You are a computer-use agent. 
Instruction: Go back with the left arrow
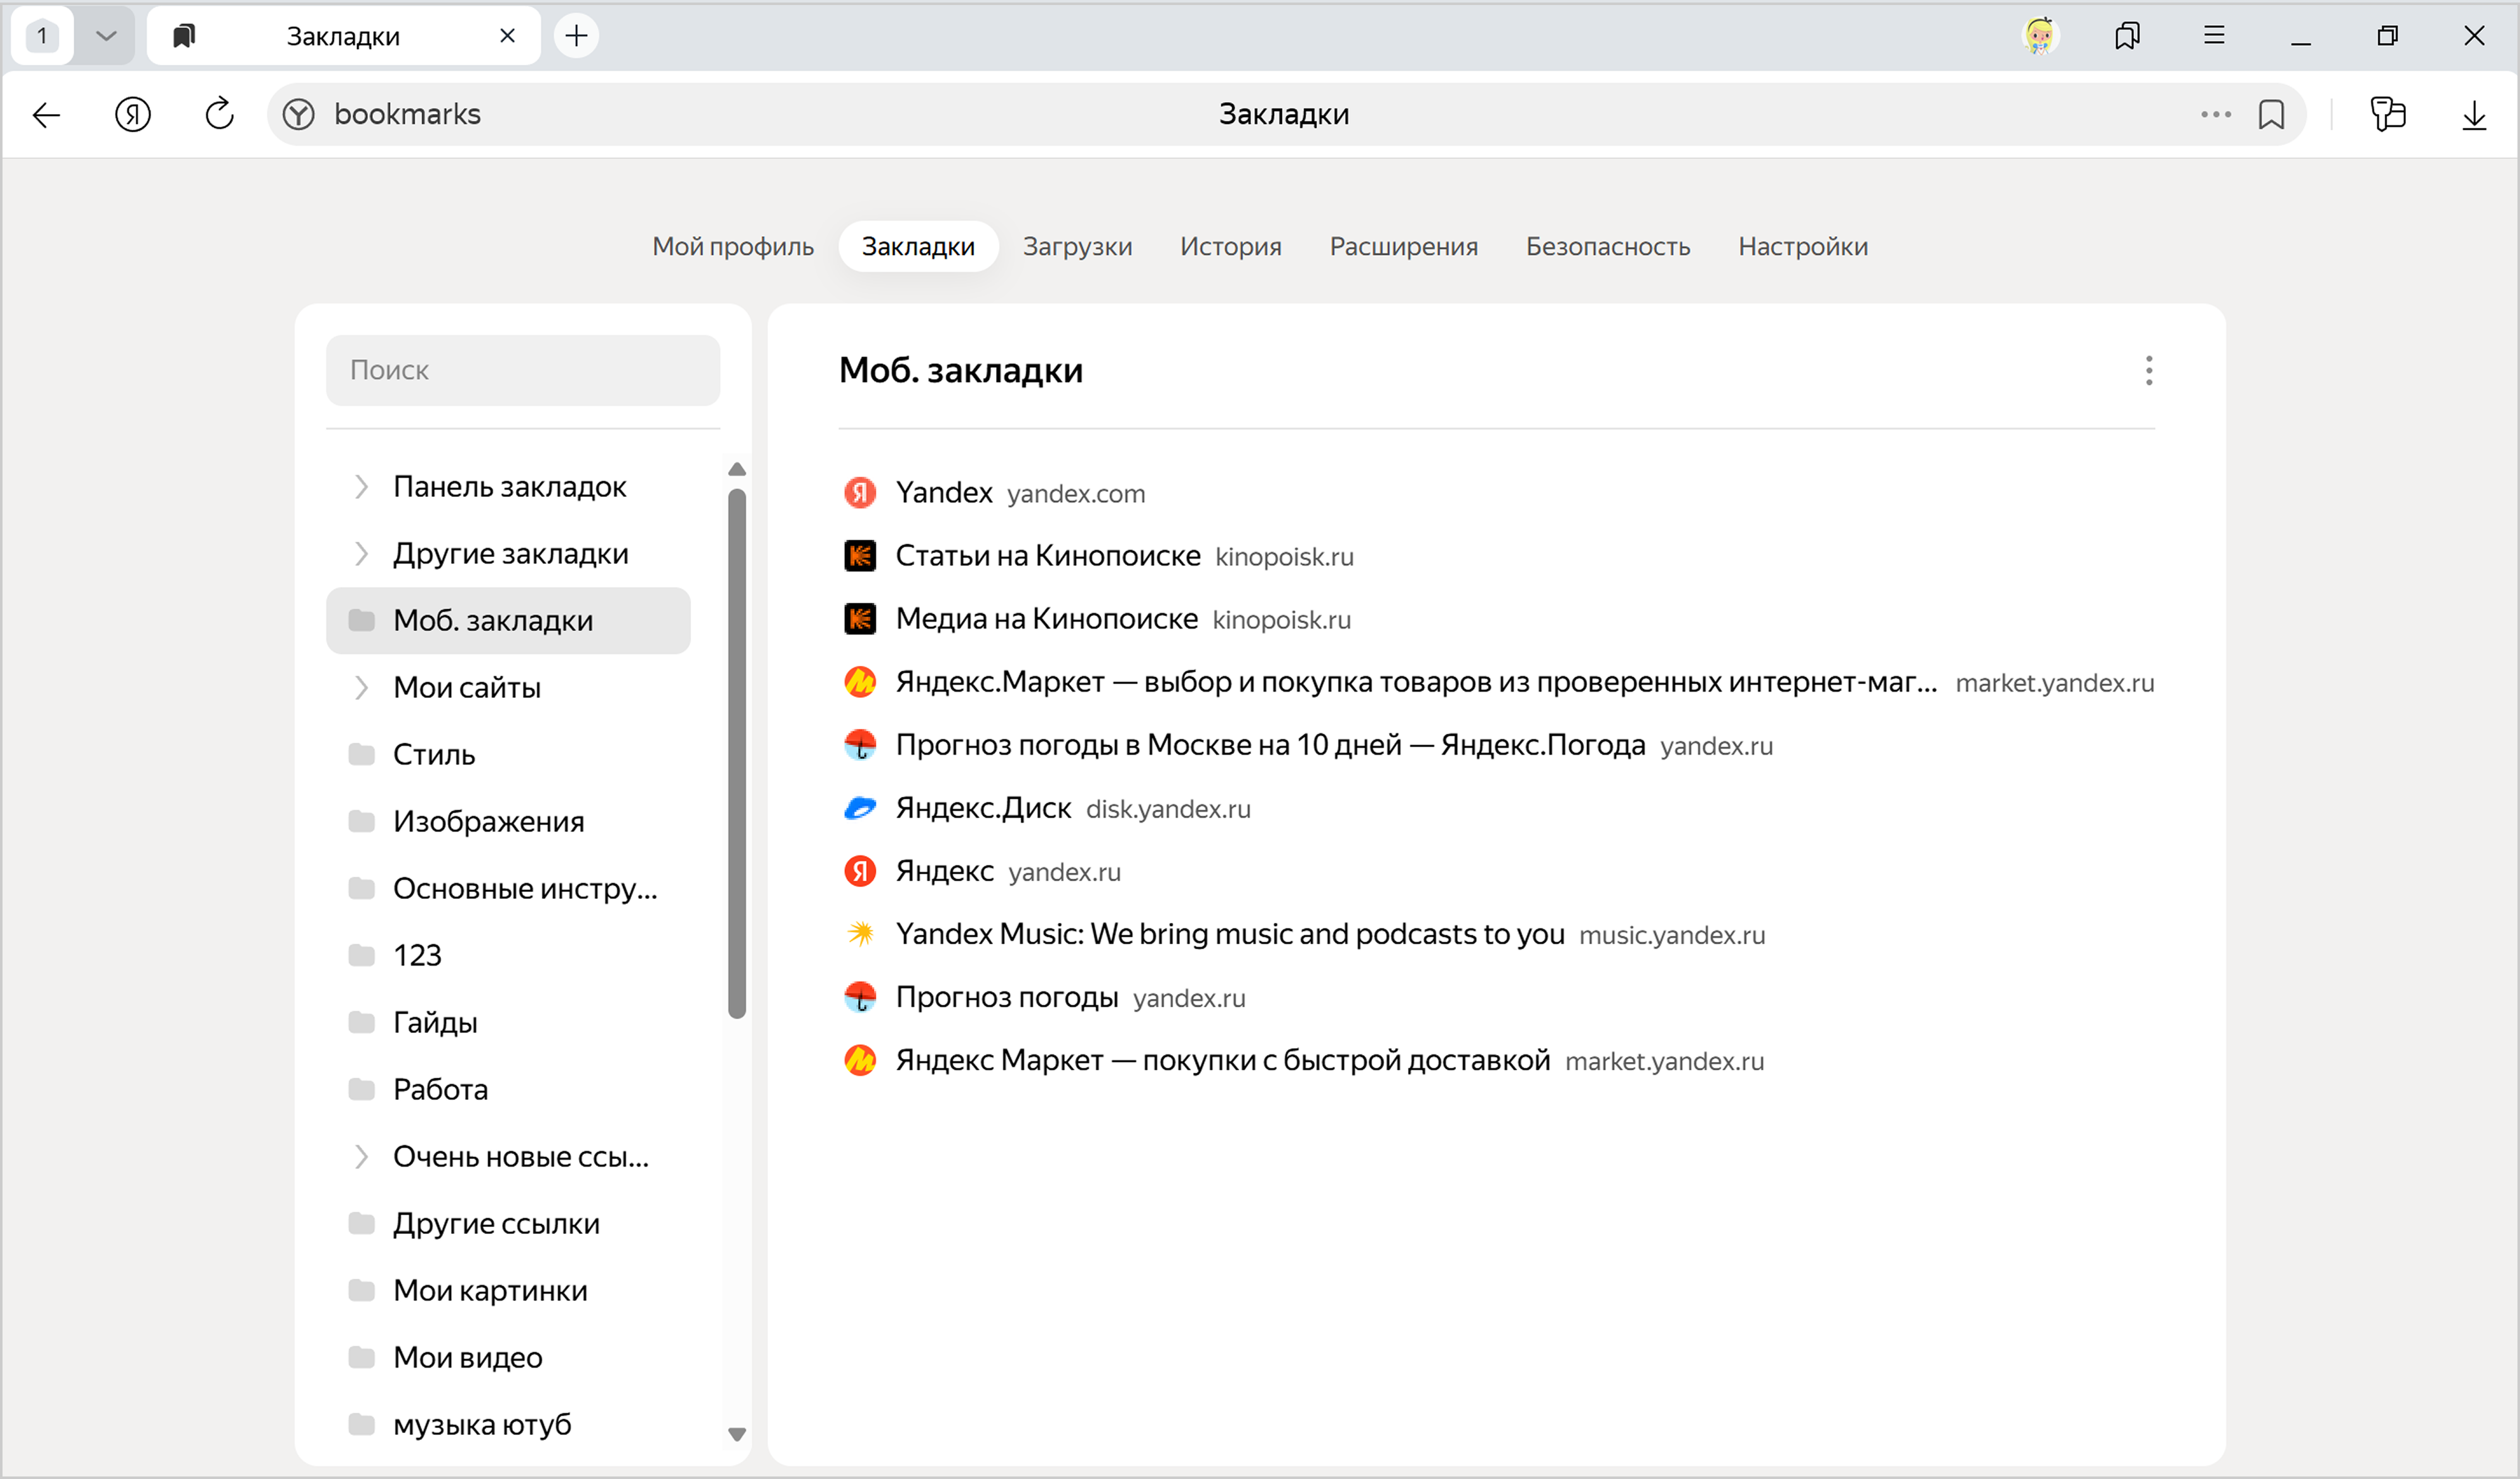point(46,114)
